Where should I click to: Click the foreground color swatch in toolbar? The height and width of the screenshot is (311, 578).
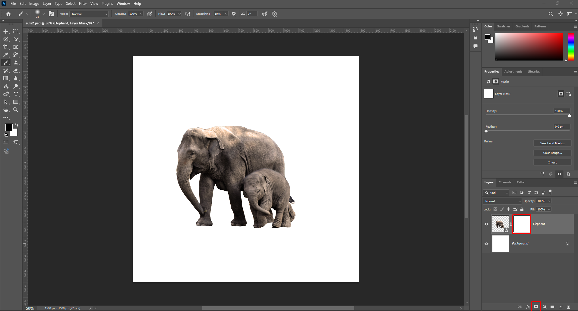coord(9,127)
